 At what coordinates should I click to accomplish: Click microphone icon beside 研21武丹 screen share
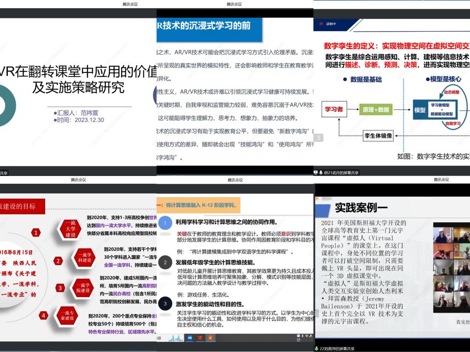(321, 173)
